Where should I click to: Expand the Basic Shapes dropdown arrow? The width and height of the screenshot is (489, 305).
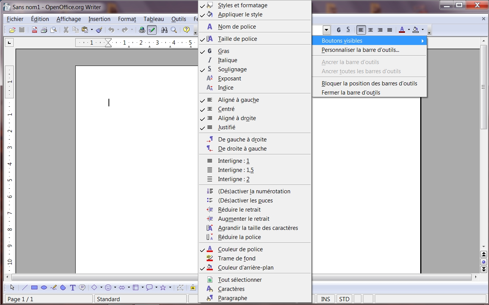tap(101, 287)
